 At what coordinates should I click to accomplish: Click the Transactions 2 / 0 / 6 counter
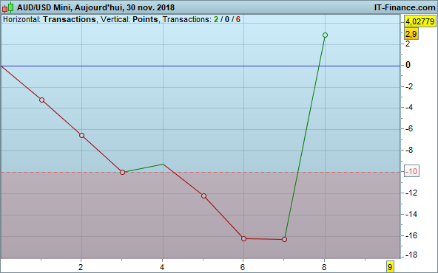[x=201, y=19]
